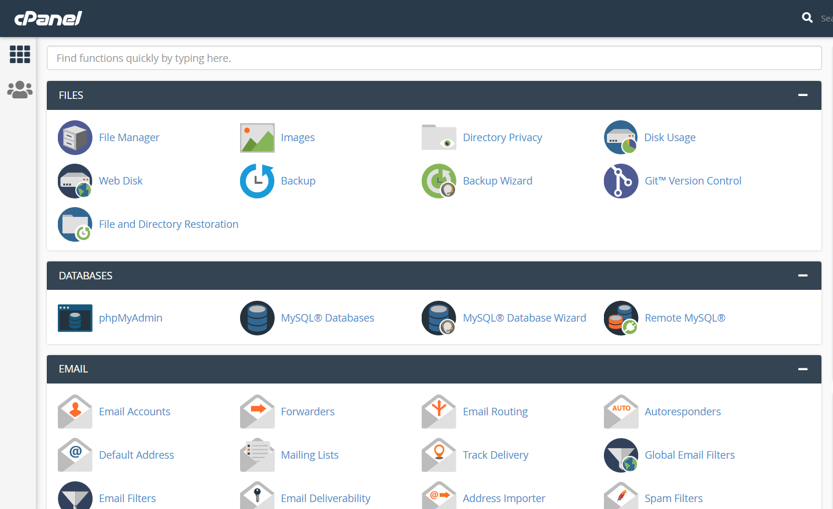
Task: Open the Track Delivery icon
Action: [x=439, y=455]
